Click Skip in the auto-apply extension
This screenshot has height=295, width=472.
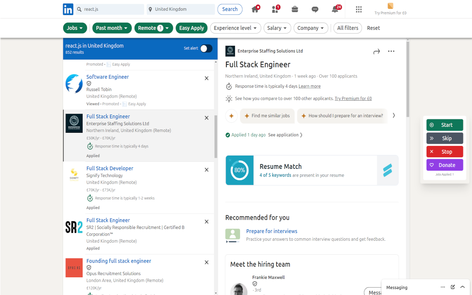pyautogui.click(x=445, y=138)
